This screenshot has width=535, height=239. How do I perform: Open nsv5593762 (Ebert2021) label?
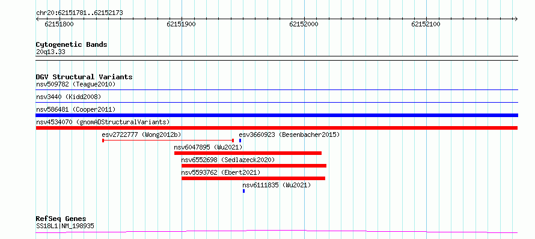click(x=221, y=172)
